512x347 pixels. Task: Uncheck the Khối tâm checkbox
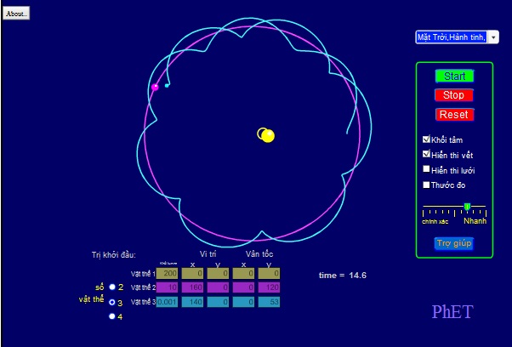click(427, 139)
